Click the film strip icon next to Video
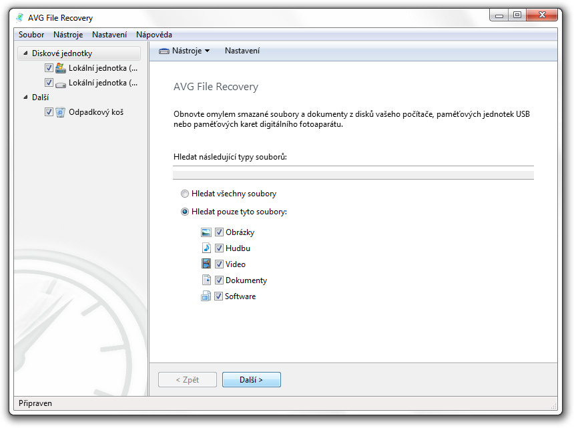This screenshot has width=574, height=428. [206, 264]
